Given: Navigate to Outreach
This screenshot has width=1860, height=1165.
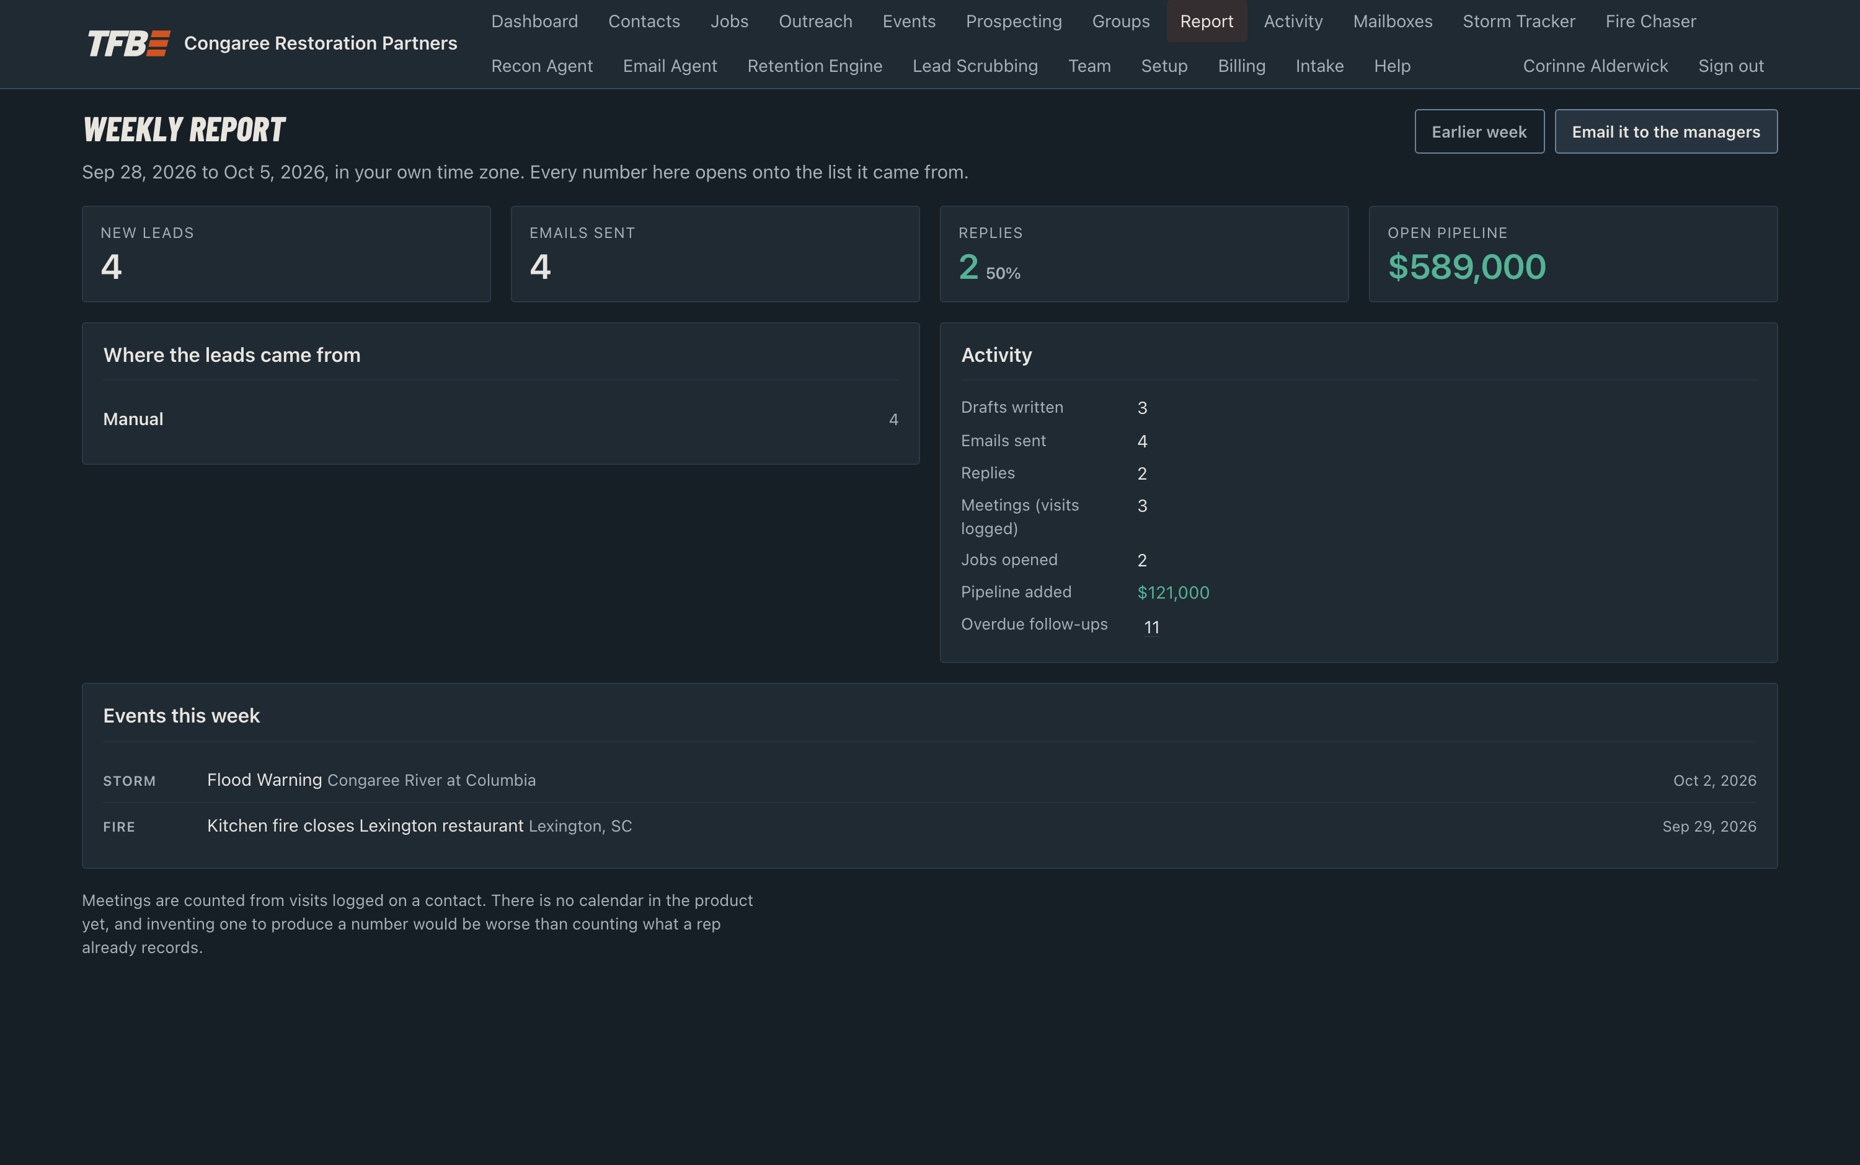Looking at the screenshot, I should tap(815, 22).
